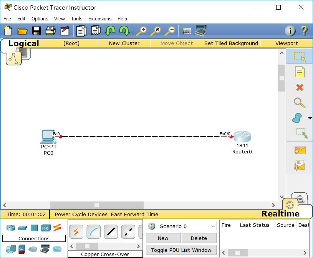
Task: Click Toggle PDU List Window
Action: pos(181,250)
